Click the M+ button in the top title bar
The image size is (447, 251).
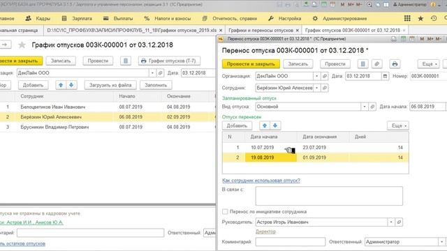pyautogui.click(x=351, y=5)
